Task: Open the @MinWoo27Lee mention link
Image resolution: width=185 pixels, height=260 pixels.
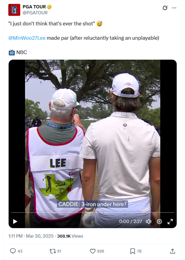Action: click(x=27, y=38)
